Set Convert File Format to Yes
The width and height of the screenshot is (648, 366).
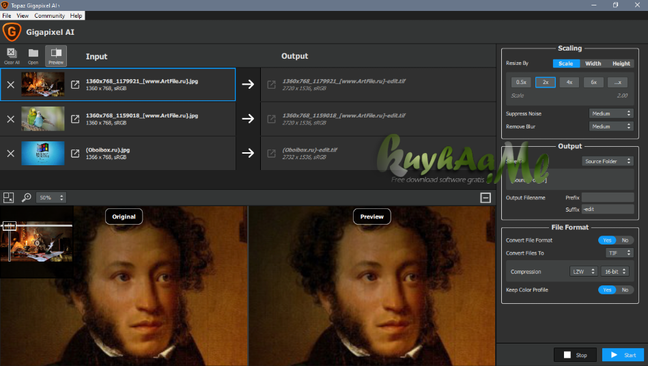[606, 240]
